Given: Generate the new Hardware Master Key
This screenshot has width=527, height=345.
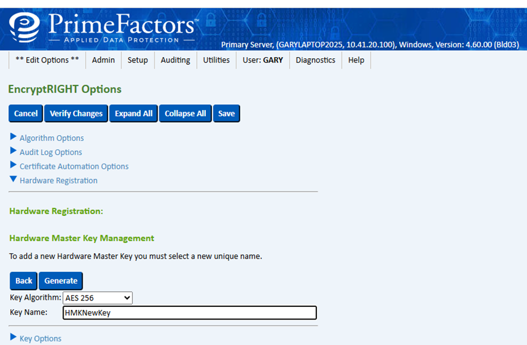Looking at the screenshot, I should pyautogui.click(x=61, y=281).
